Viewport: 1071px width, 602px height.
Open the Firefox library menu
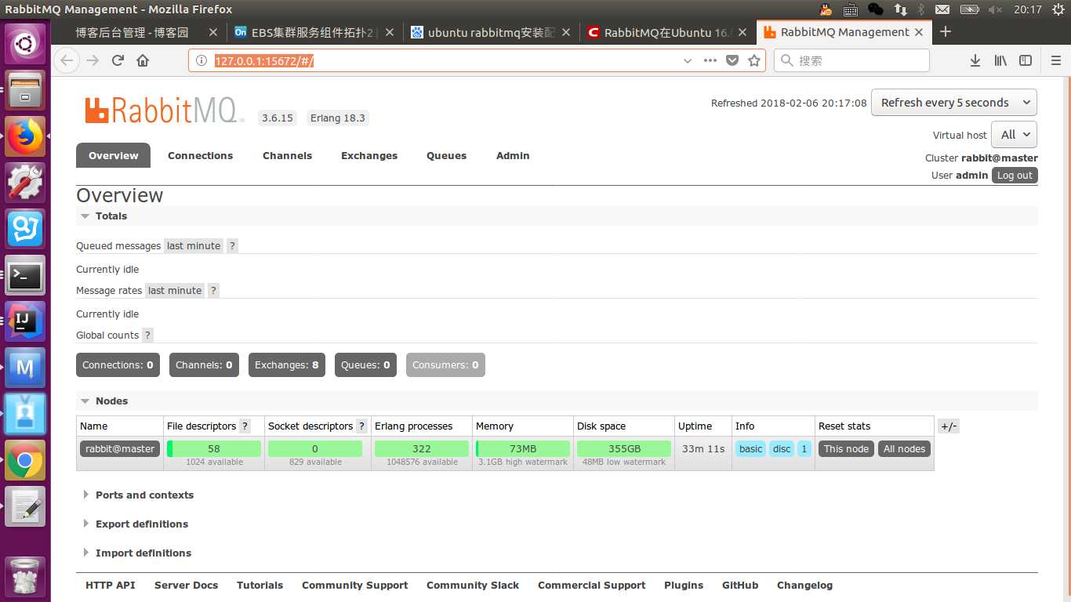tap(1000, 60)
